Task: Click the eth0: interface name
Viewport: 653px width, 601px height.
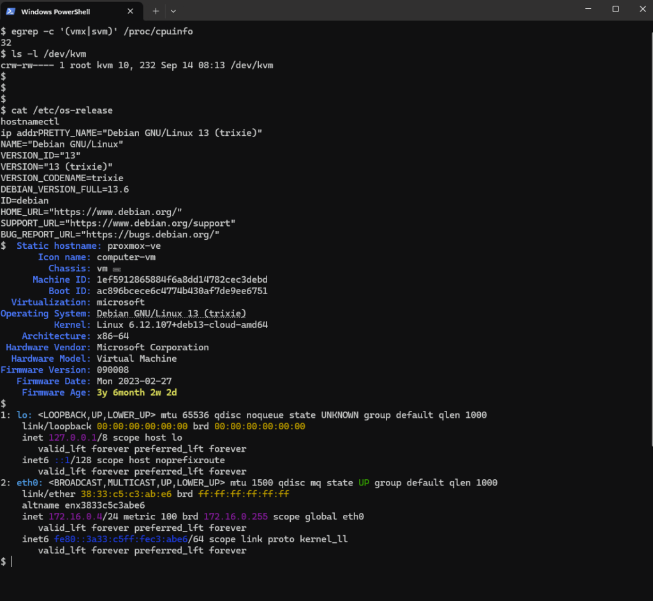Action: click(30, 482)
